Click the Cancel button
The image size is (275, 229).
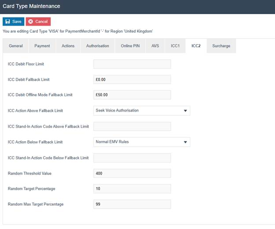click(x=38, y=22)
